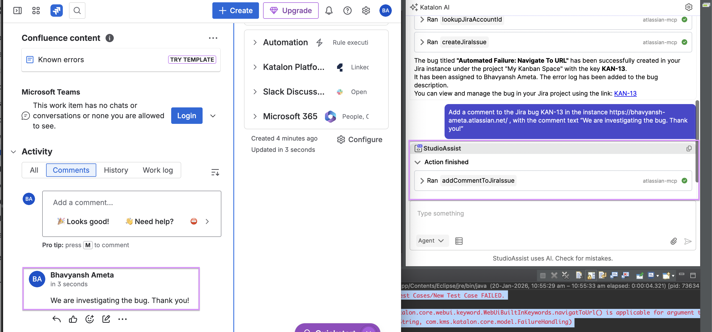The width and height of the screenshot is (712, 332).
Task: Toggle word wrap in the console
Action: [603, 275]
